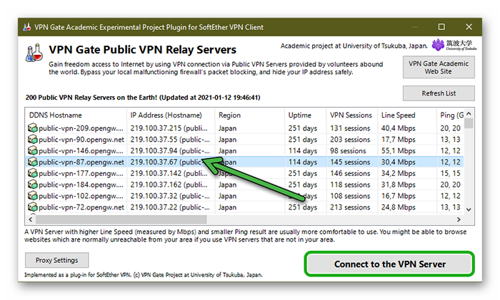Select row public-vpn-177.opengw
Image resolution: width=500 pixels, height=300 pixels.
244,173
